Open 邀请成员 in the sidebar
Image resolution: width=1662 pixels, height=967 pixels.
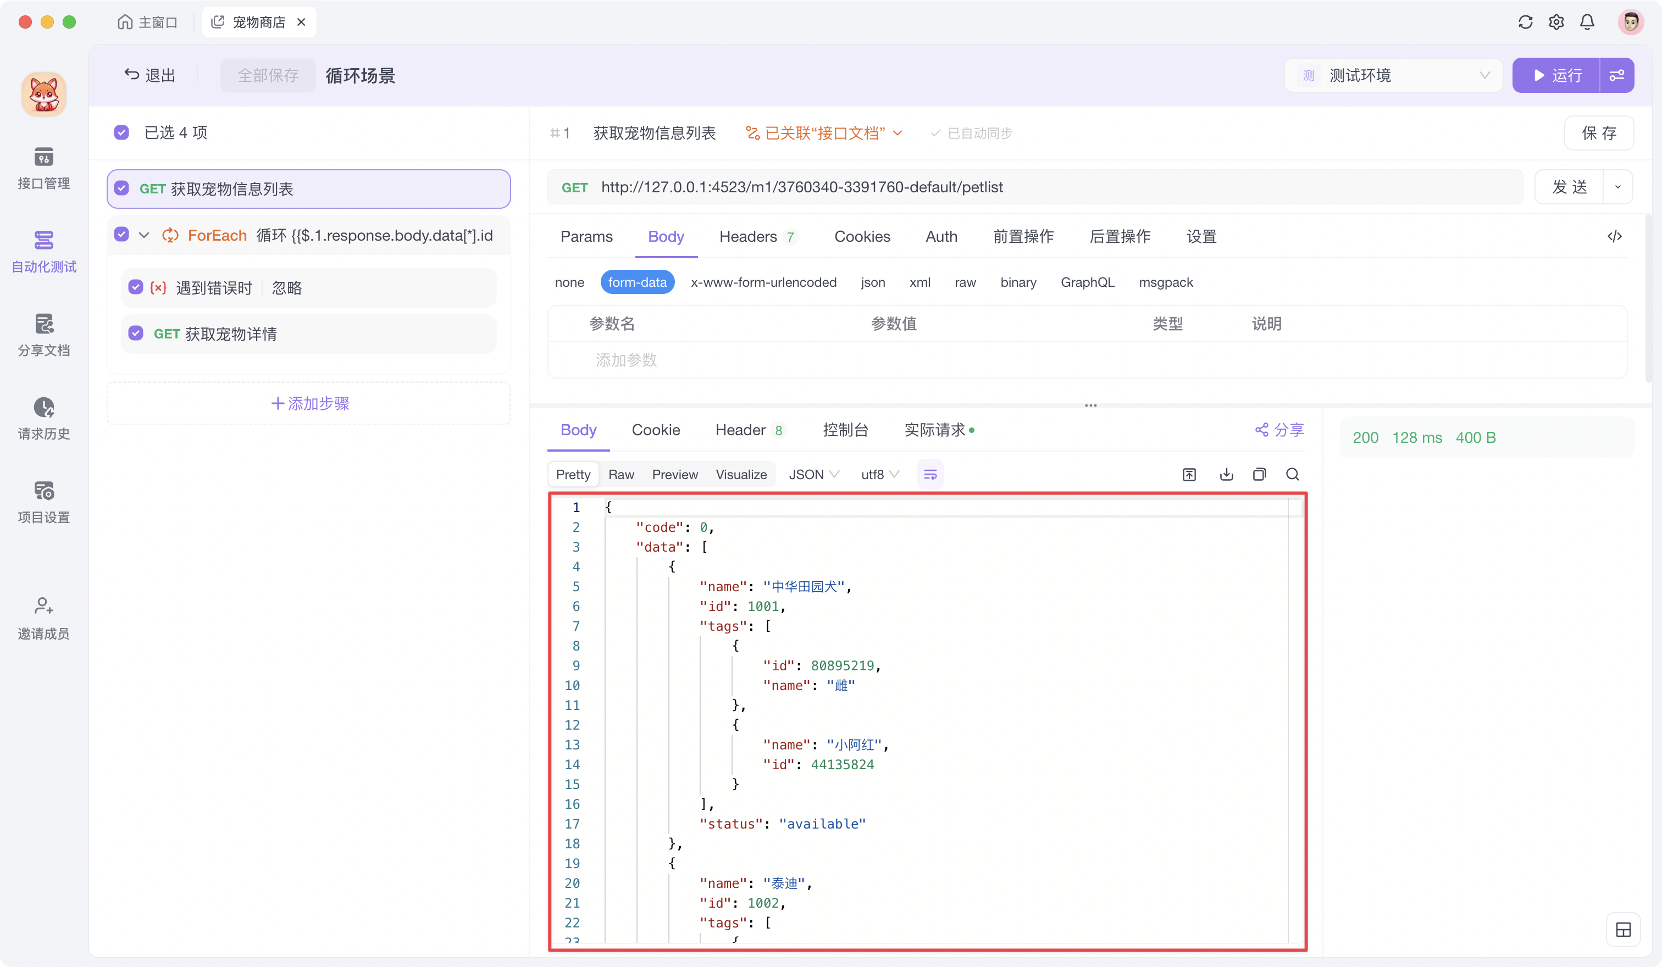43,618
